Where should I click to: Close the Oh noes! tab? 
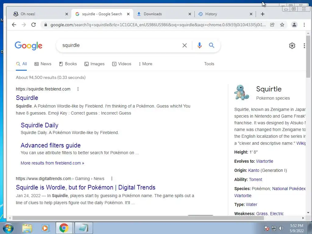[67, 14]
